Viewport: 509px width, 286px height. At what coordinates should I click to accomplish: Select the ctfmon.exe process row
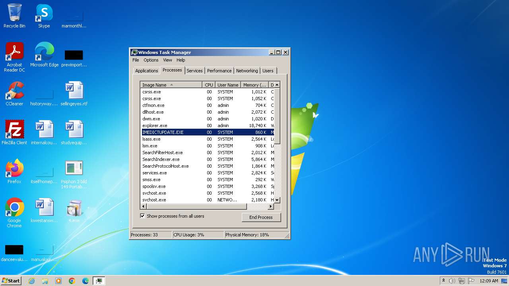207,105
